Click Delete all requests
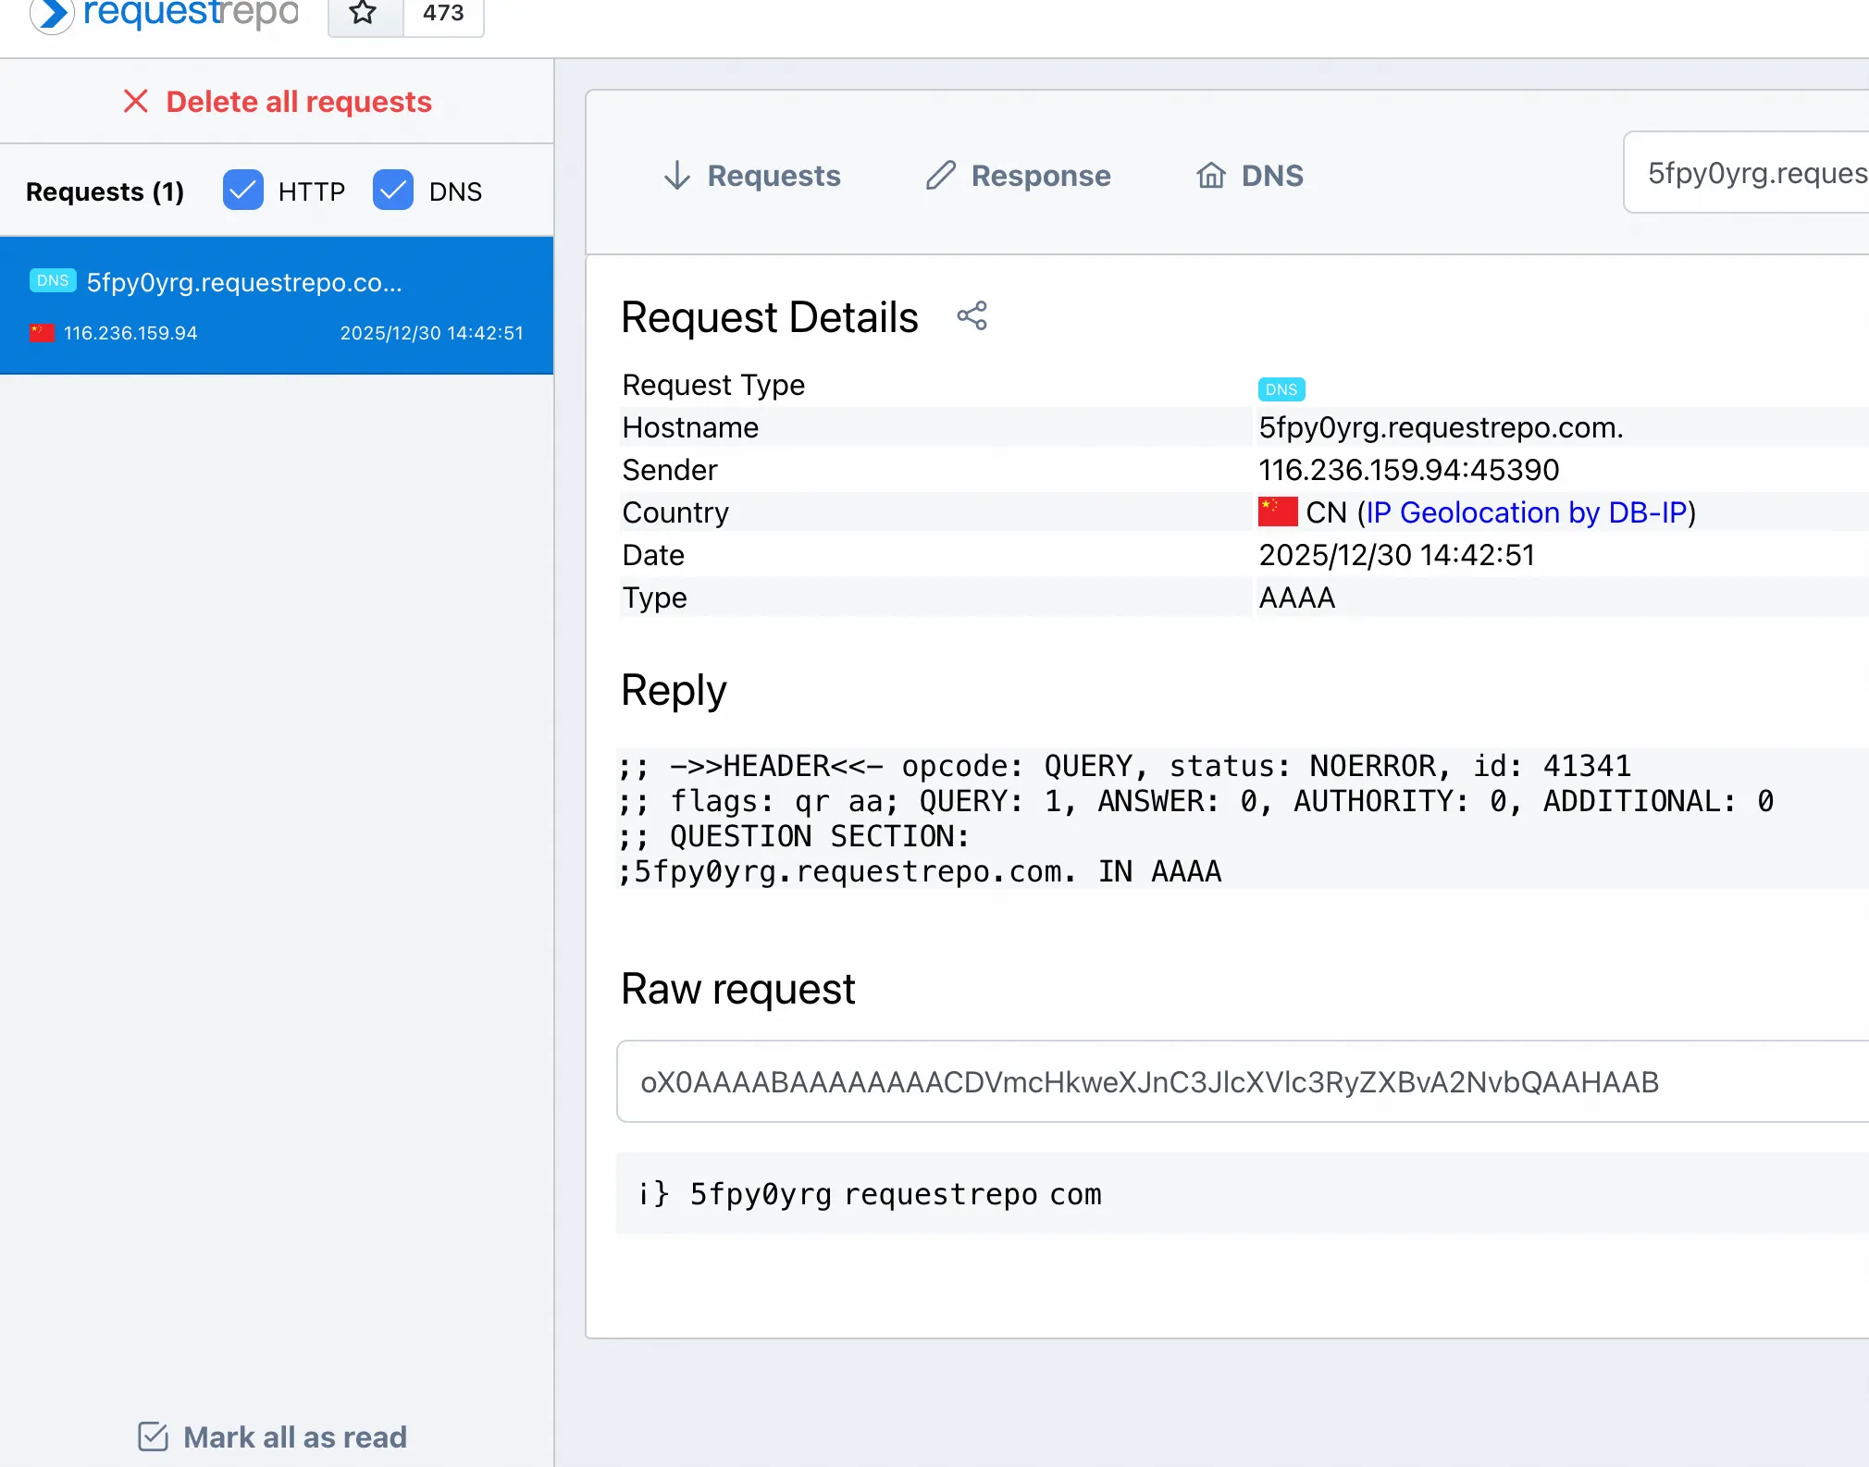 tap(298, 102)
